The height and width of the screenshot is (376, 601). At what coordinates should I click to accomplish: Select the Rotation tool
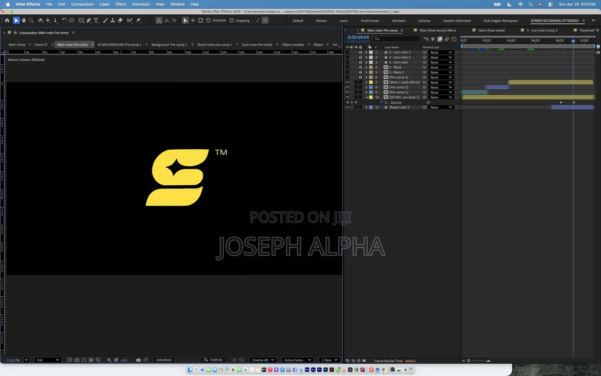(64, 20)
